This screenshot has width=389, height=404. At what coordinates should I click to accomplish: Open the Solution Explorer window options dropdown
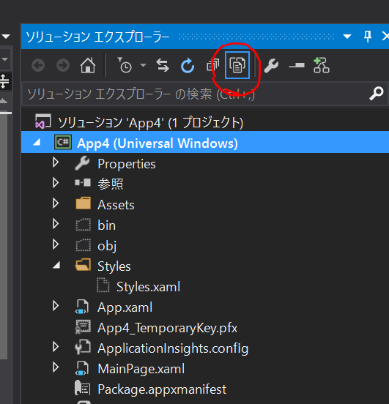347,37
